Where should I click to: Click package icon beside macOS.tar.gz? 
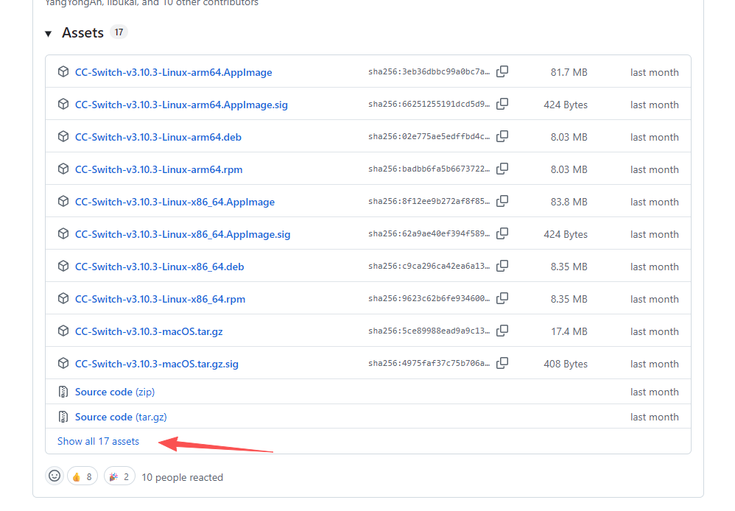point(63,331)
